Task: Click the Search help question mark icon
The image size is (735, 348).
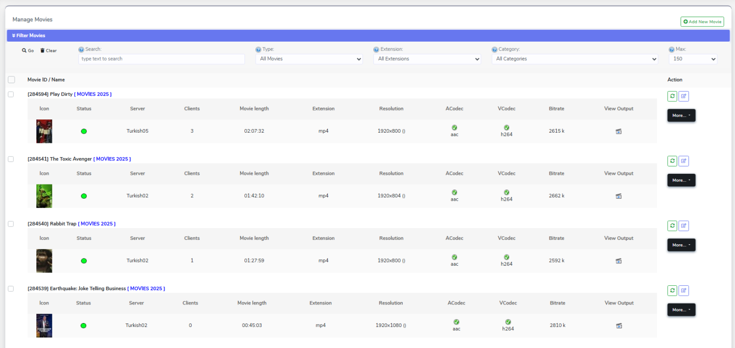Action: (81, 49)
